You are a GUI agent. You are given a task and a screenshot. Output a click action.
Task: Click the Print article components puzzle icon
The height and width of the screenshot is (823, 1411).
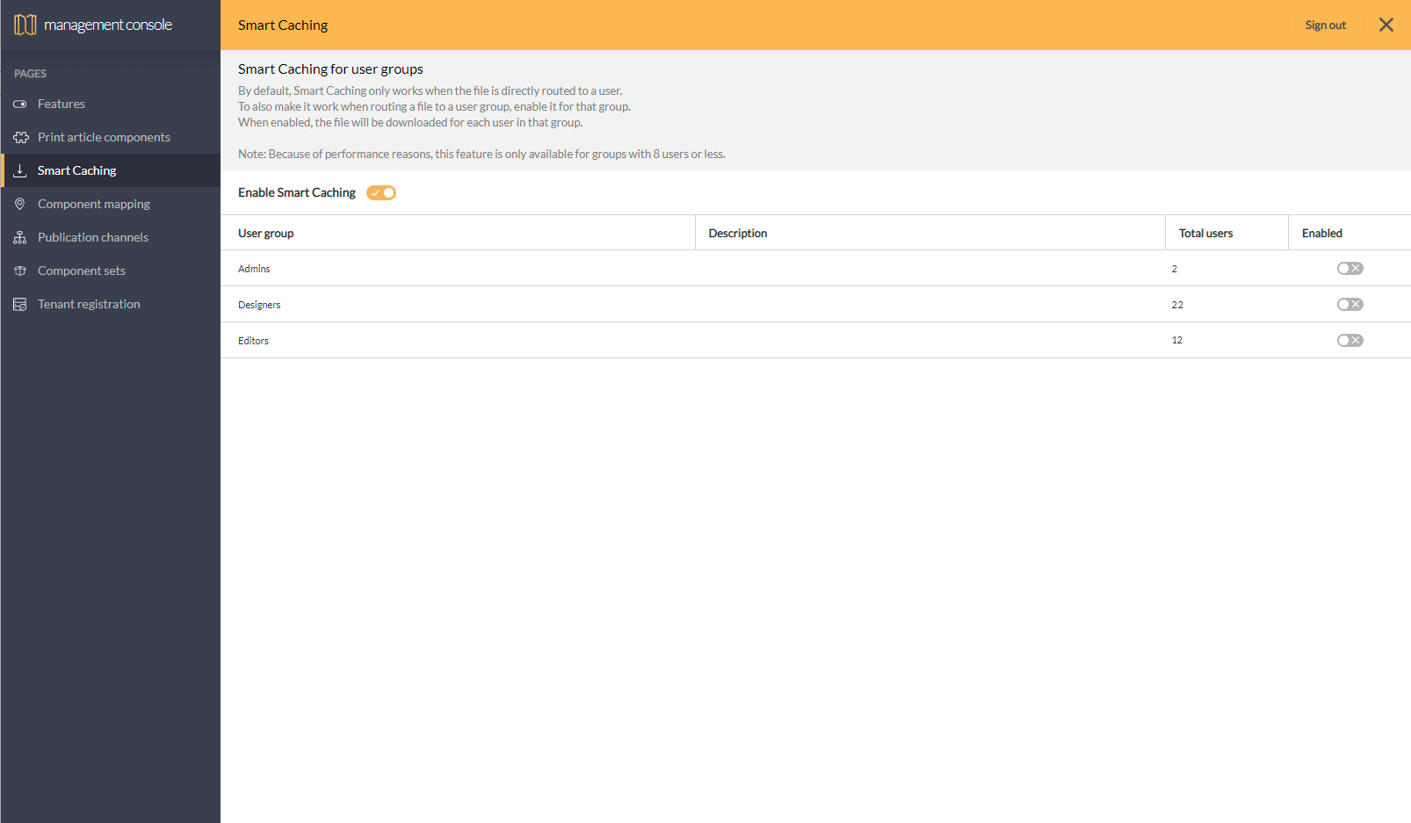tap(21, 138)
